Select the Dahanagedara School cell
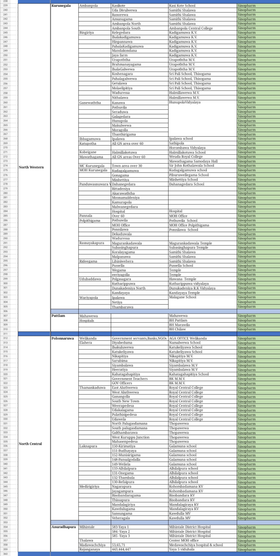This screenshot has width=280, height=556. [203, 184]
